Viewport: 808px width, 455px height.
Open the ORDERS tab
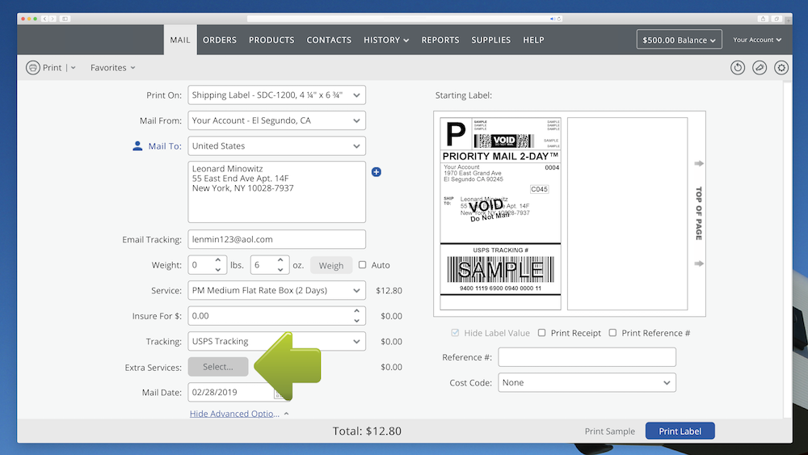(220, 40)
